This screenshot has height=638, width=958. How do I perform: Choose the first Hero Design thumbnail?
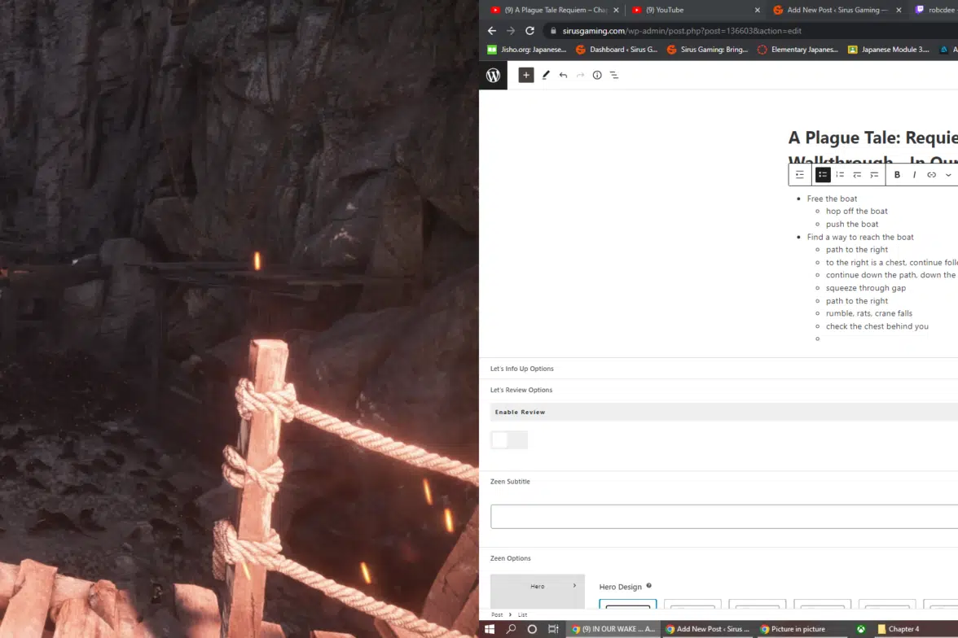[x=627, y=605]
